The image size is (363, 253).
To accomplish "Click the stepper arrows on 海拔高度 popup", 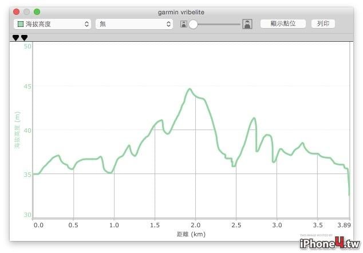I will point(86,24).
